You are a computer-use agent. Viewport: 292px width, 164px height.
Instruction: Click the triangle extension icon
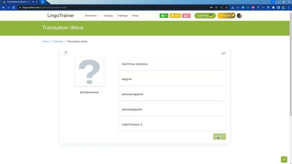click(233, 7)
